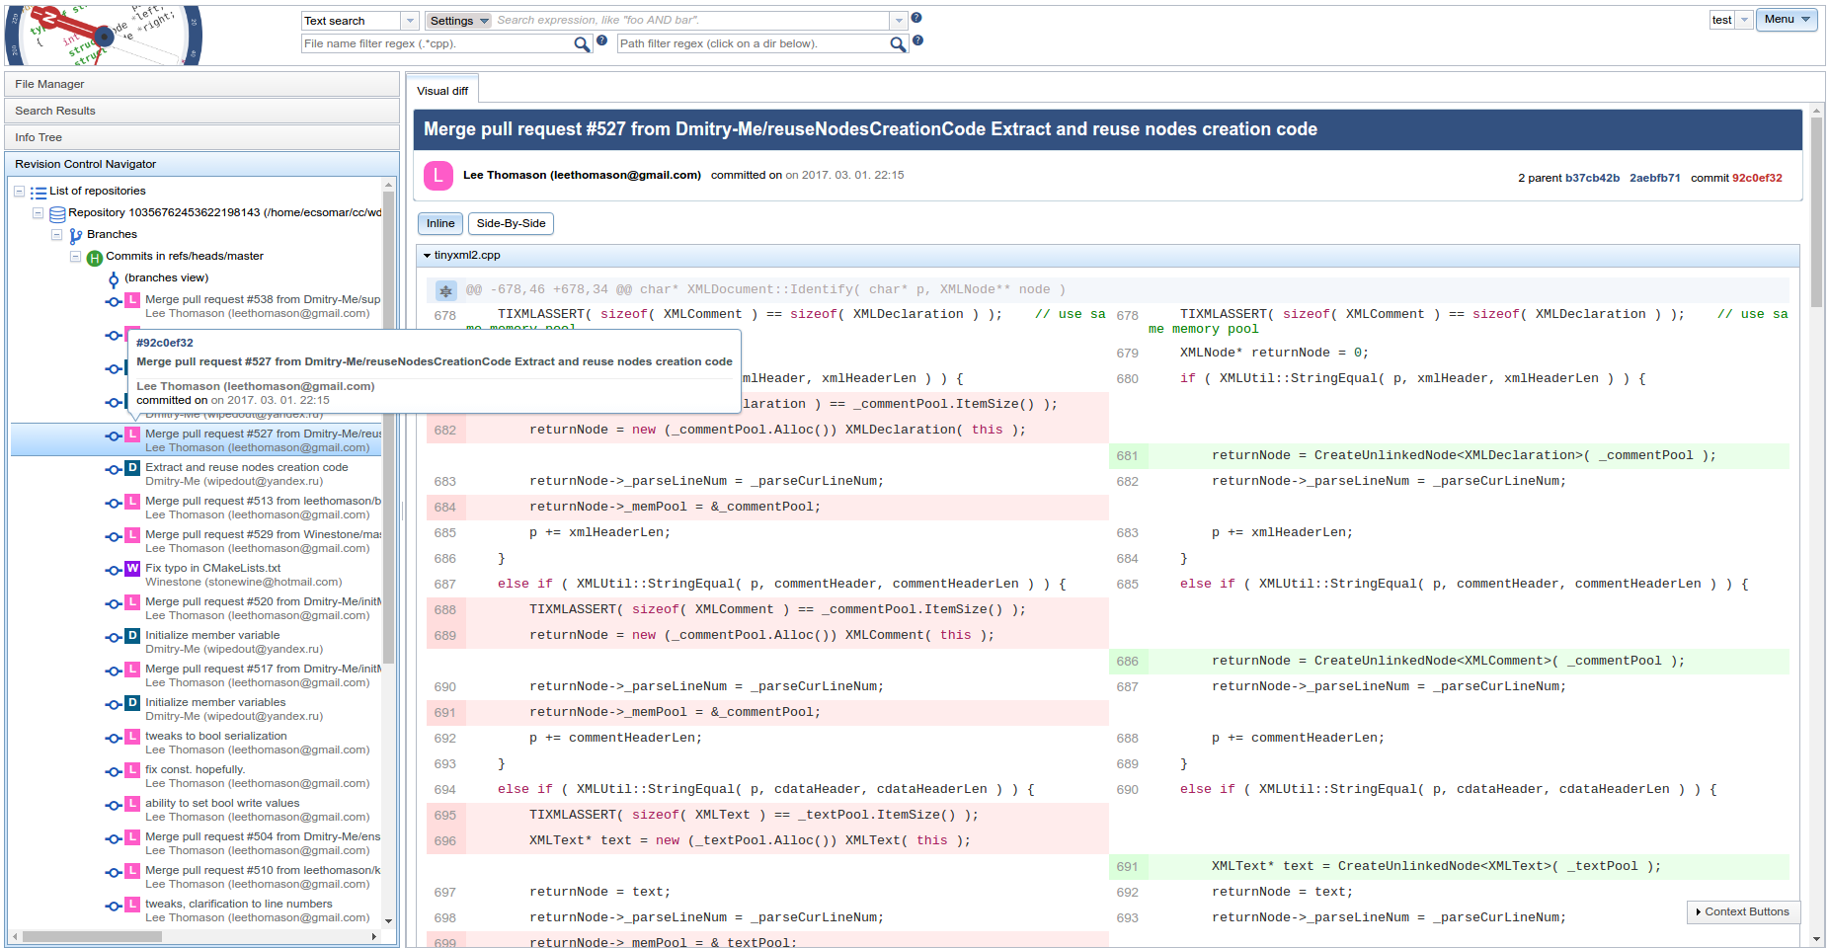Switch diff to Side-By-Side view
1829x948 pixels.
point(511,224)
